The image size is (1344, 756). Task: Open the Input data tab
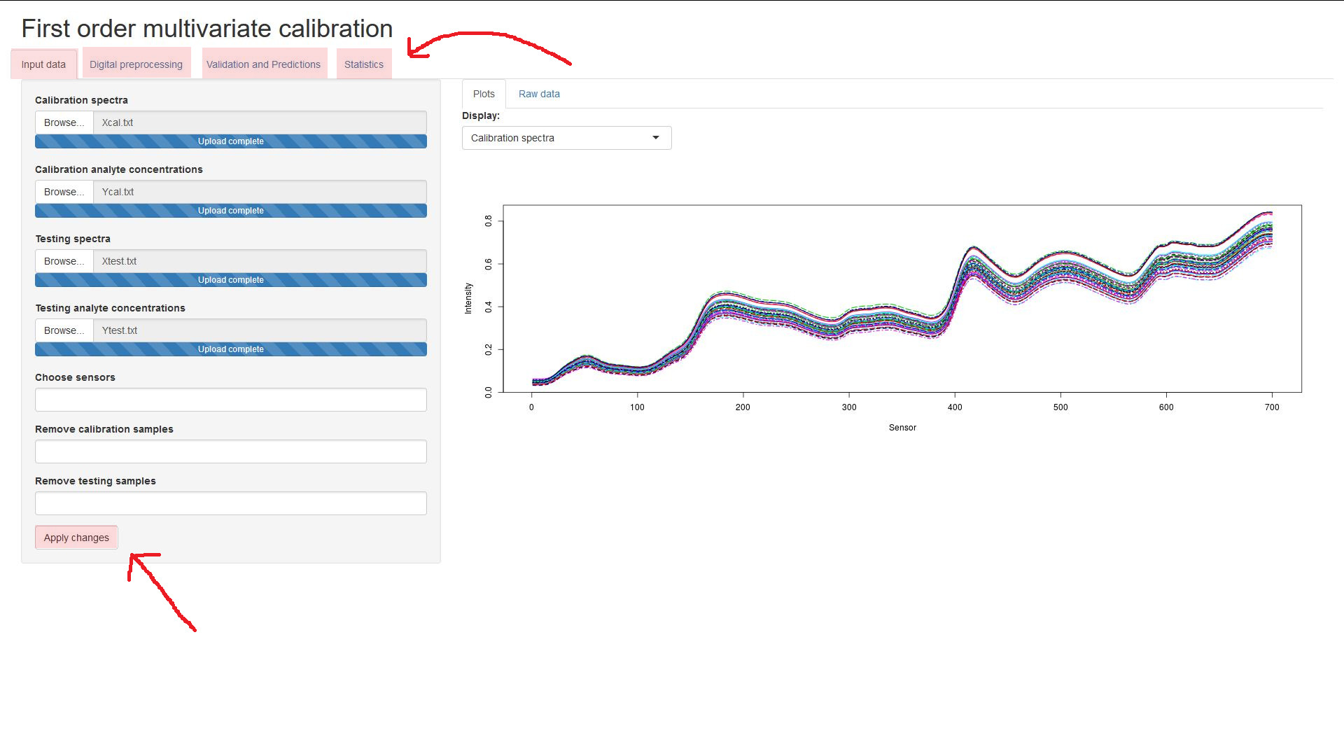click(x=43, y=64)
